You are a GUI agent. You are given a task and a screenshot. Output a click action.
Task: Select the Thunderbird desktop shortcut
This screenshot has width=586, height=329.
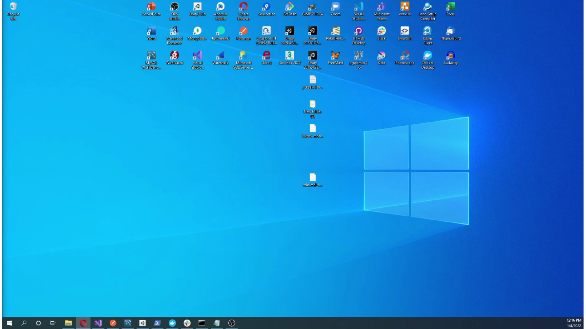pos(451,33)
